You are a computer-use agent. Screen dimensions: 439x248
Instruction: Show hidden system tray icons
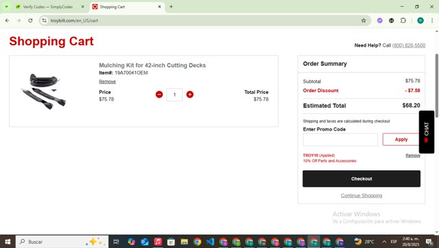(385, 242)
